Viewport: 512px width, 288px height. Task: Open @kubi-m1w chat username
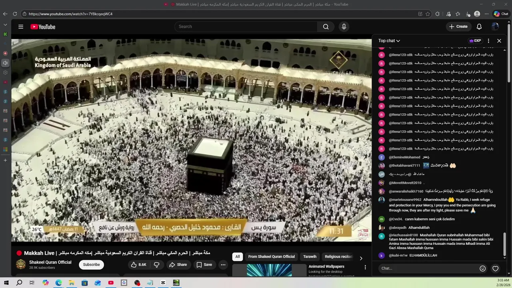398,256
